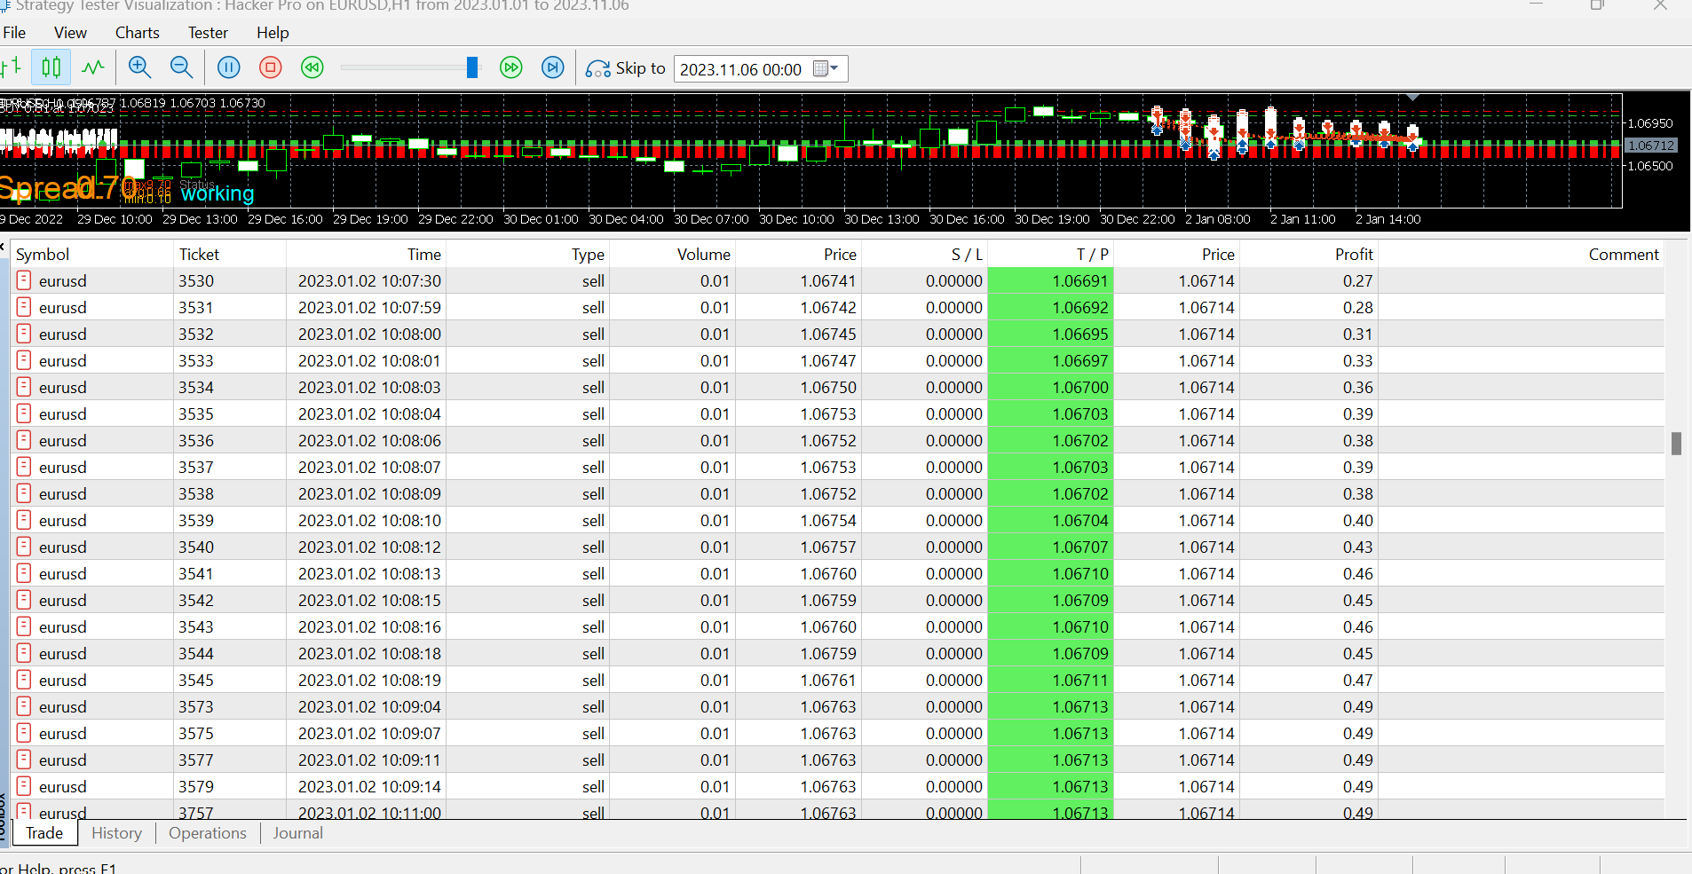Screen dimensions: 1692x874
Task: Zoom in on the chart
Action: (x=139, y=67)
